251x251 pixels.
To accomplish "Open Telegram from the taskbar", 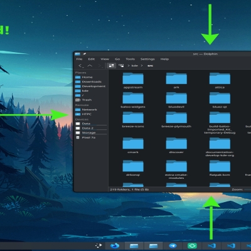I will (x=173, y=246).
